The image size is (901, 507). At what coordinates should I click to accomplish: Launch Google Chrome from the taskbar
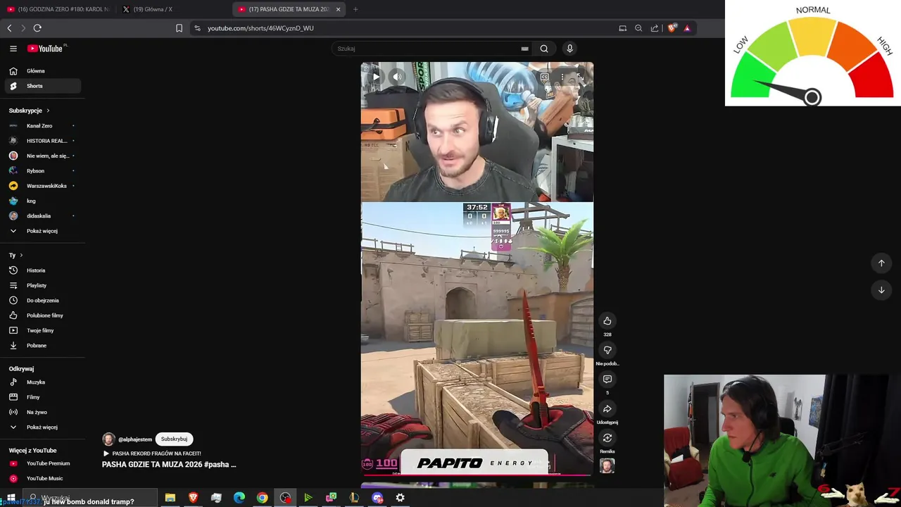(262, 498)
